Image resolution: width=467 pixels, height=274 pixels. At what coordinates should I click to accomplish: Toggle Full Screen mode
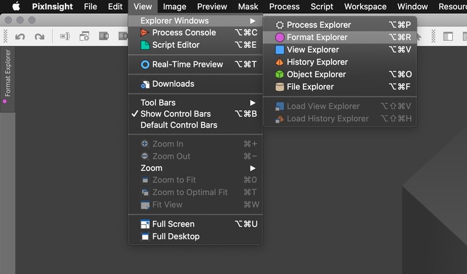[x=195, y=224]
